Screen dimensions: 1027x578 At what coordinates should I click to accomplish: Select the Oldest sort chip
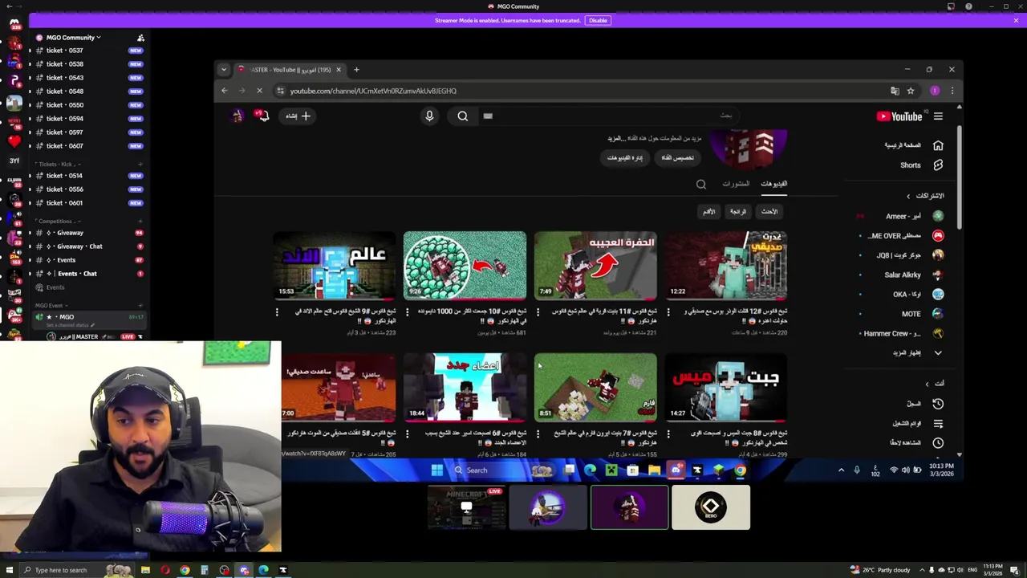point(708,212)
